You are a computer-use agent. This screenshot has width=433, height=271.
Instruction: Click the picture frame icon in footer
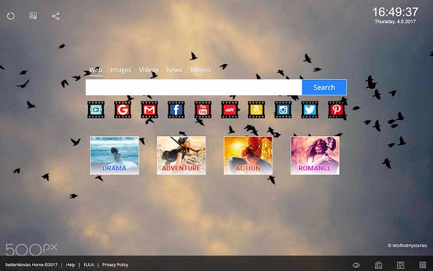click(400, 265)
